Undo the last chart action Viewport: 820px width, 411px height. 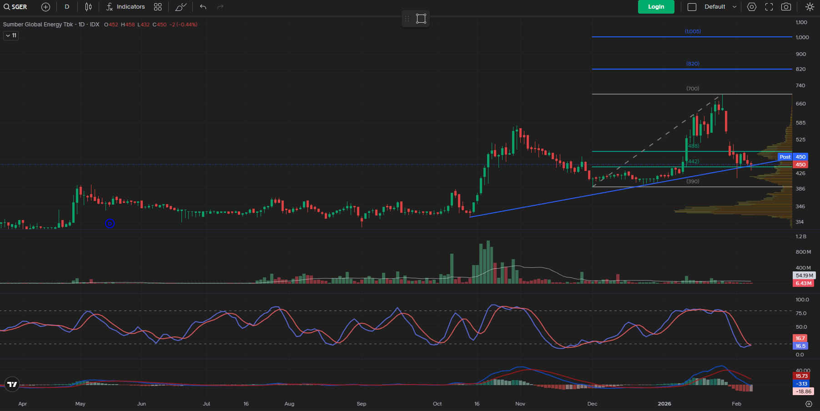tap(203, 7)
